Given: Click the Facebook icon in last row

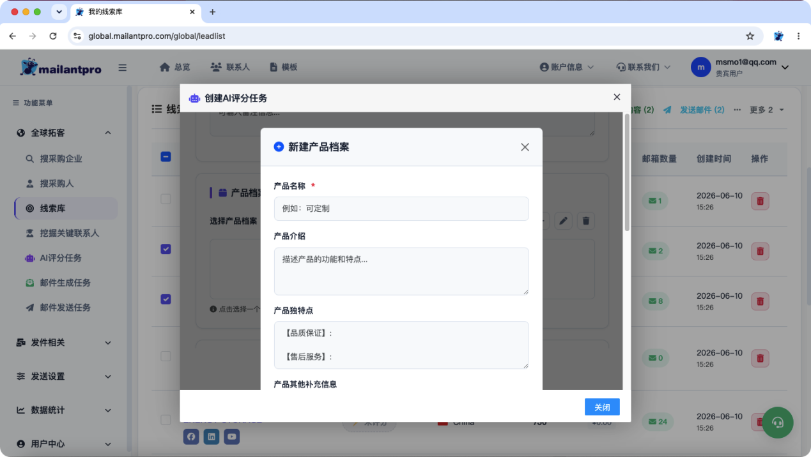Looking at the screenshot, I should (x=191, y=437).
